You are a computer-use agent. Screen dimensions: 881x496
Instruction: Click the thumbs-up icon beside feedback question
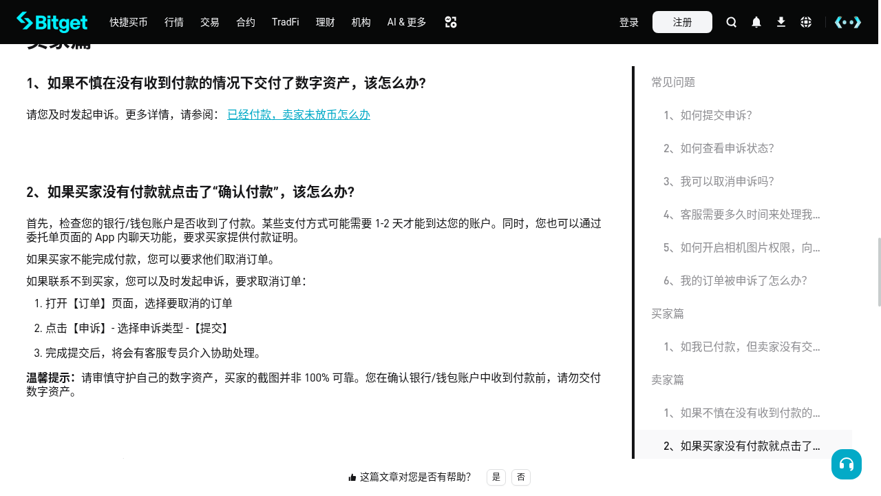(x=352, y=477)
